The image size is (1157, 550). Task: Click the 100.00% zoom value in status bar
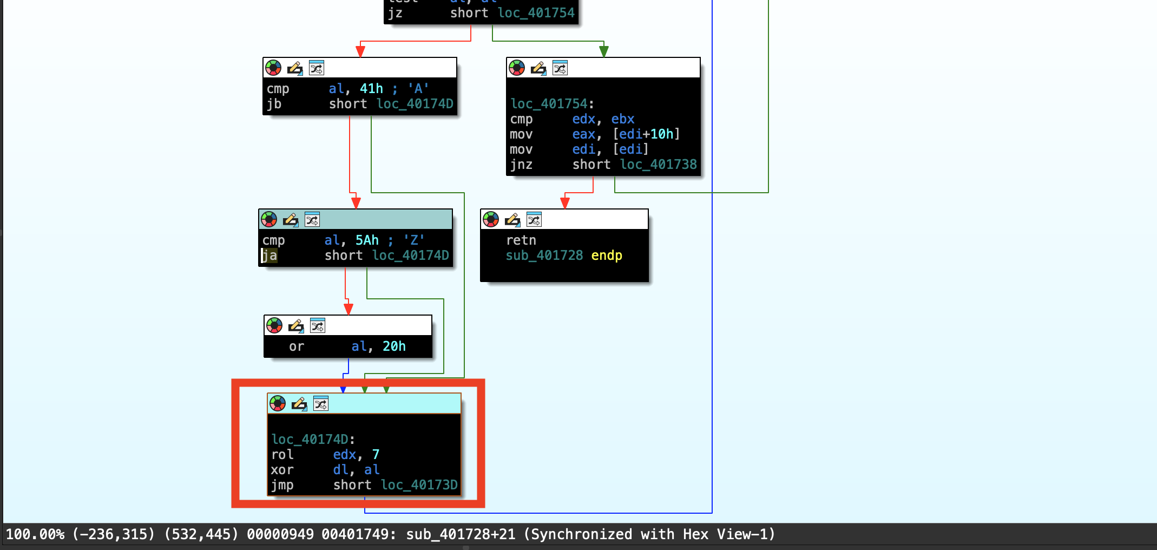[35, 534]
